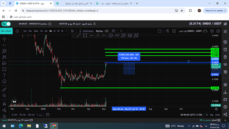Choose the ruler measure tool
229x129 pixels.
(4, 90)
